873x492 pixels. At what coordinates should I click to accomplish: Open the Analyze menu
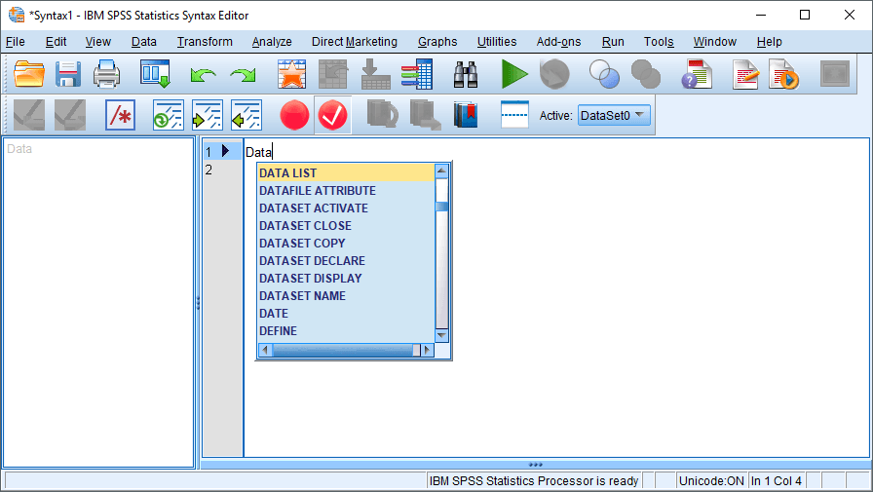[272, 42]
